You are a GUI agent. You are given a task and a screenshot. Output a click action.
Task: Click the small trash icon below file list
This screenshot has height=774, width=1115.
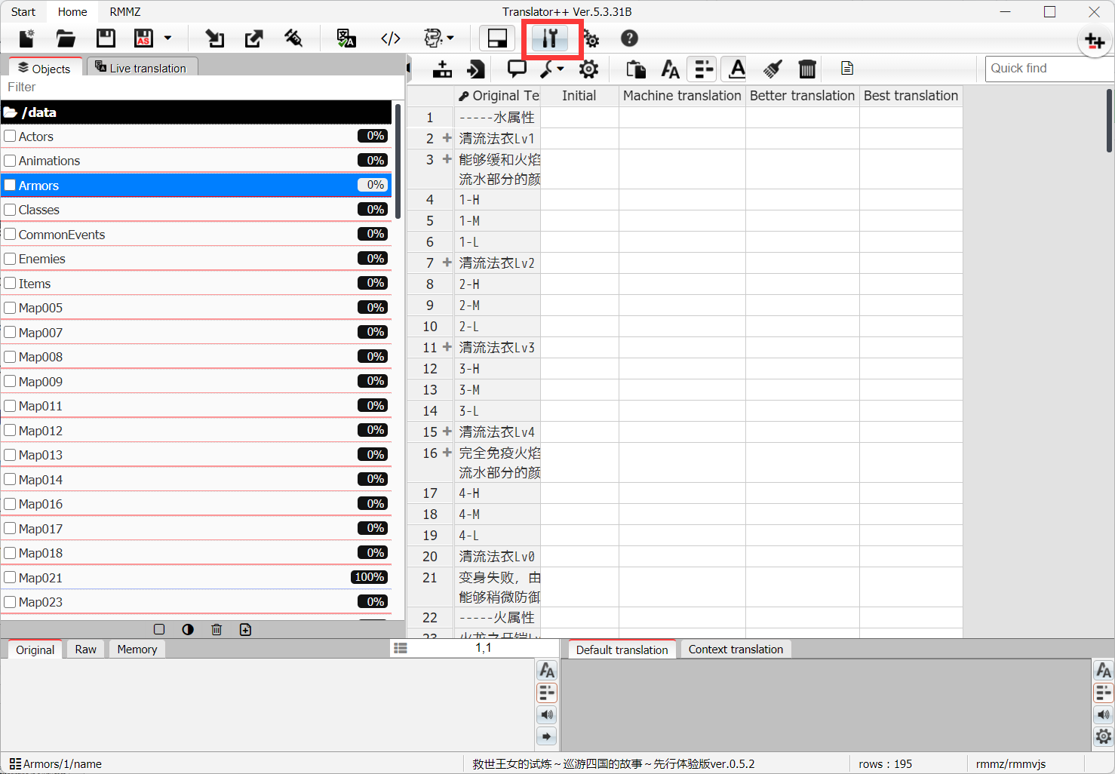pyautogui.click(x=217, y=629)
